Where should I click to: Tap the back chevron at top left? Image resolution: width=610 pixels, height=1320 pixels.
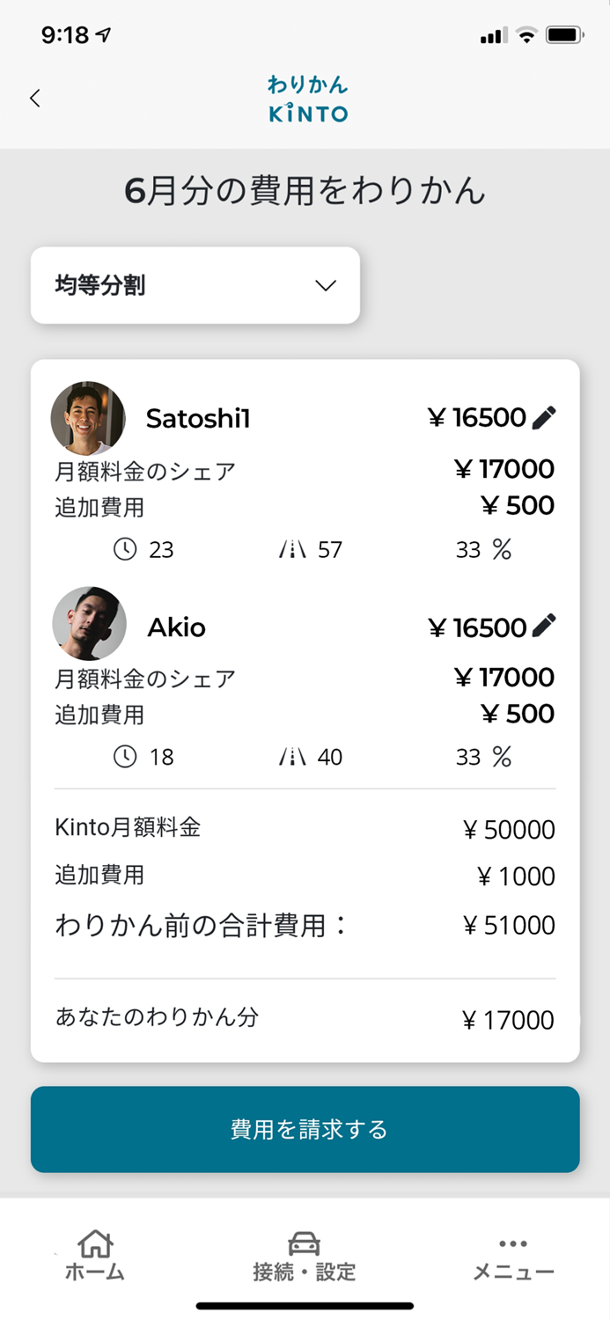tap(35, 99)
